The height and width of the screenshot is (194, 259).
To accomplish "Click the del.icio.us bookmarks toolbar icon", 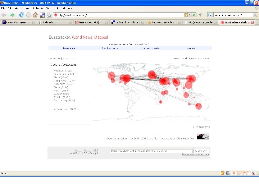I will [42, 15].
